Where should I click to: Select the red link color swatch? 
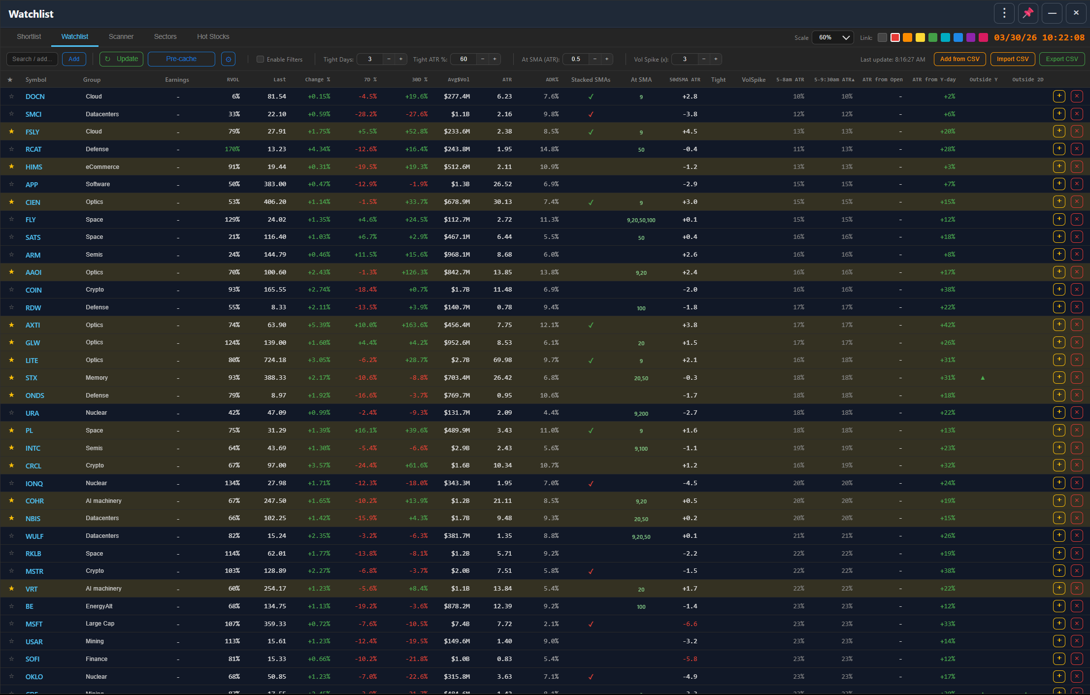coord(895,37)
